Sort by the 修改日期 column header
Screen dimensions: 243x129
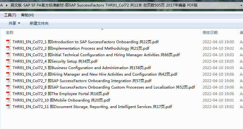coord(210,32)
